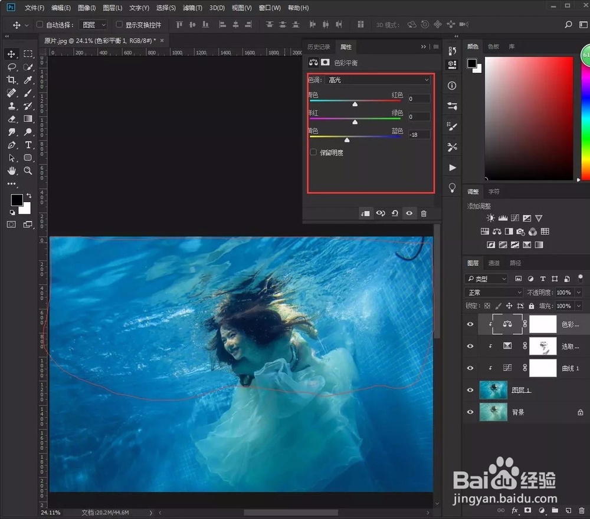590x519 pixels.
Task: Select the Smudge tool
Action: click(11, 132)
